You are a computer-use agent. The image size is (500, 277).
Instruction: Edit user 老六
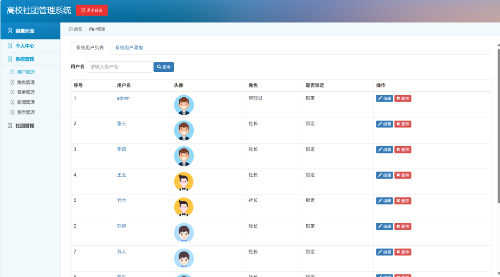384,201
